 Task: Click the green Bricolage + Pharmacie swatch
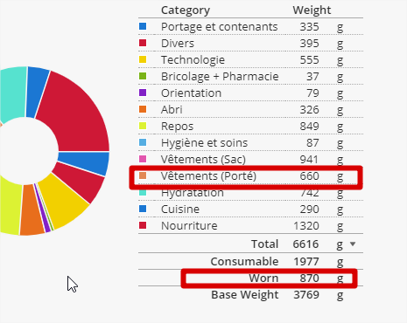pyautogui.click(x=143, y=76)
